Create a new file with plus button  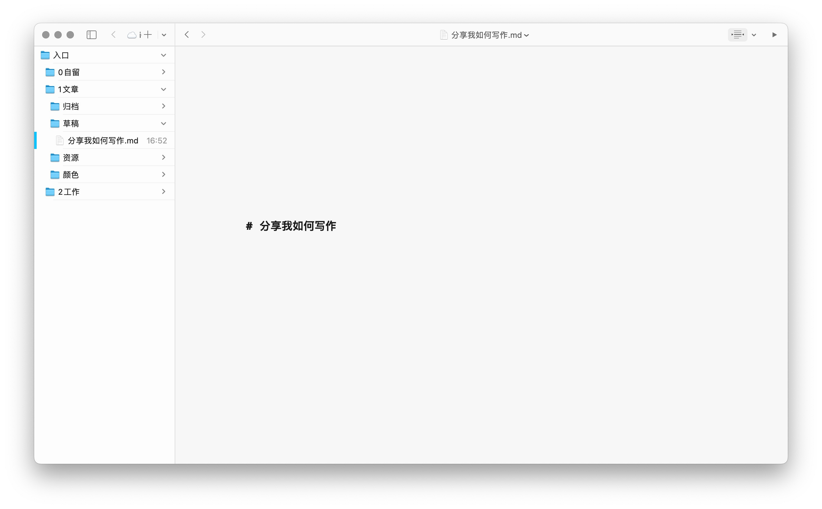pyautogui.click(x=148, y=35)
